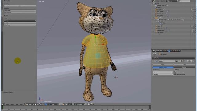Collapse the Subsurf modifier panel arrow
The height and width of the screenshot is (111, 197).
click(154, 61)
